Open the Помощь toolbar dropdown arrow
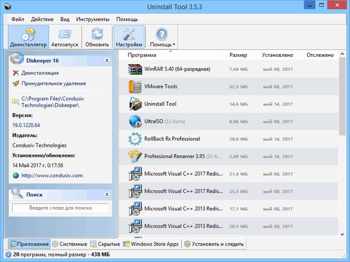 174,45
